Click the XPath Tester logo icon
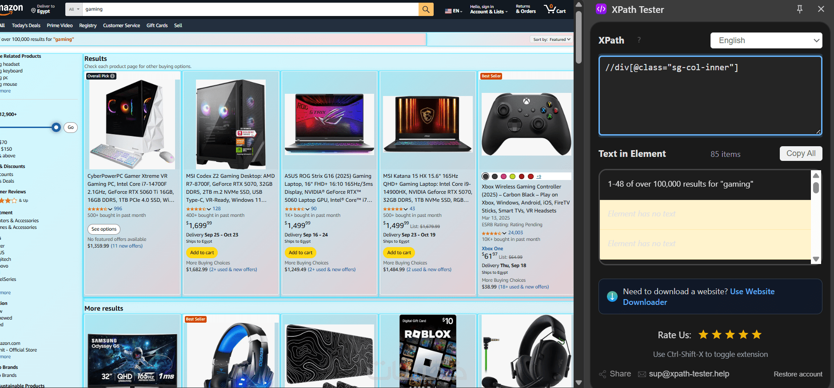Viewport: 834px width, 388px height. point(601,9)
